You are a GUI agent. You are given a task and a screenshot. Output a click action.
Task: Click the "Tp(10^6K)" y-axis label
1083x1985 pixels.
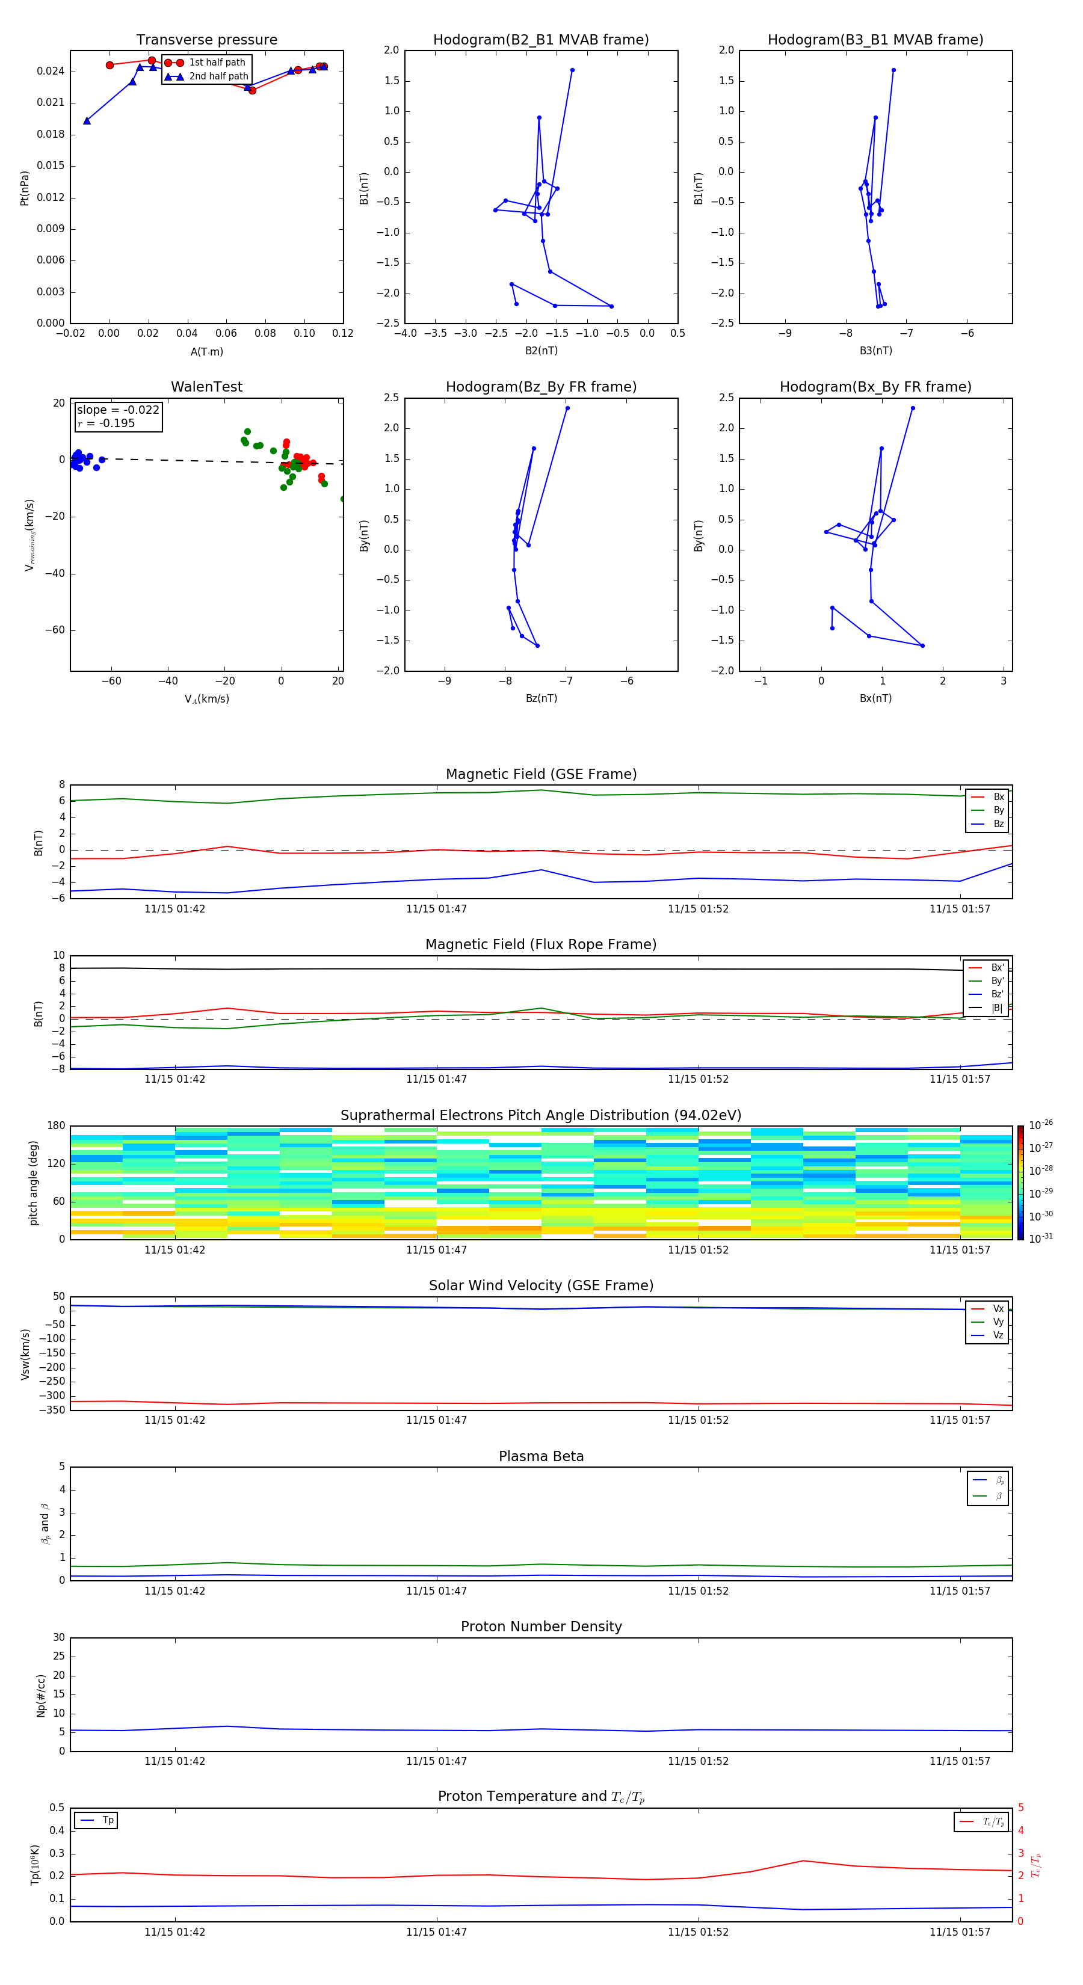tap(35, 1865)
